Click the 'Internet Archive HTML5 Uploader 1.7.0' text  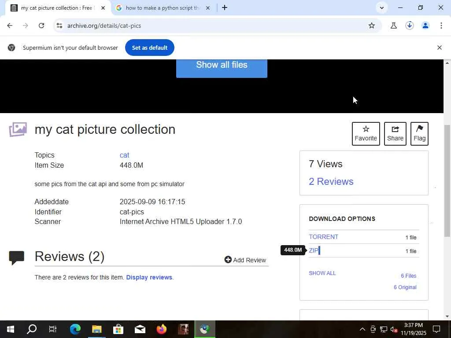tap(181, 222)
